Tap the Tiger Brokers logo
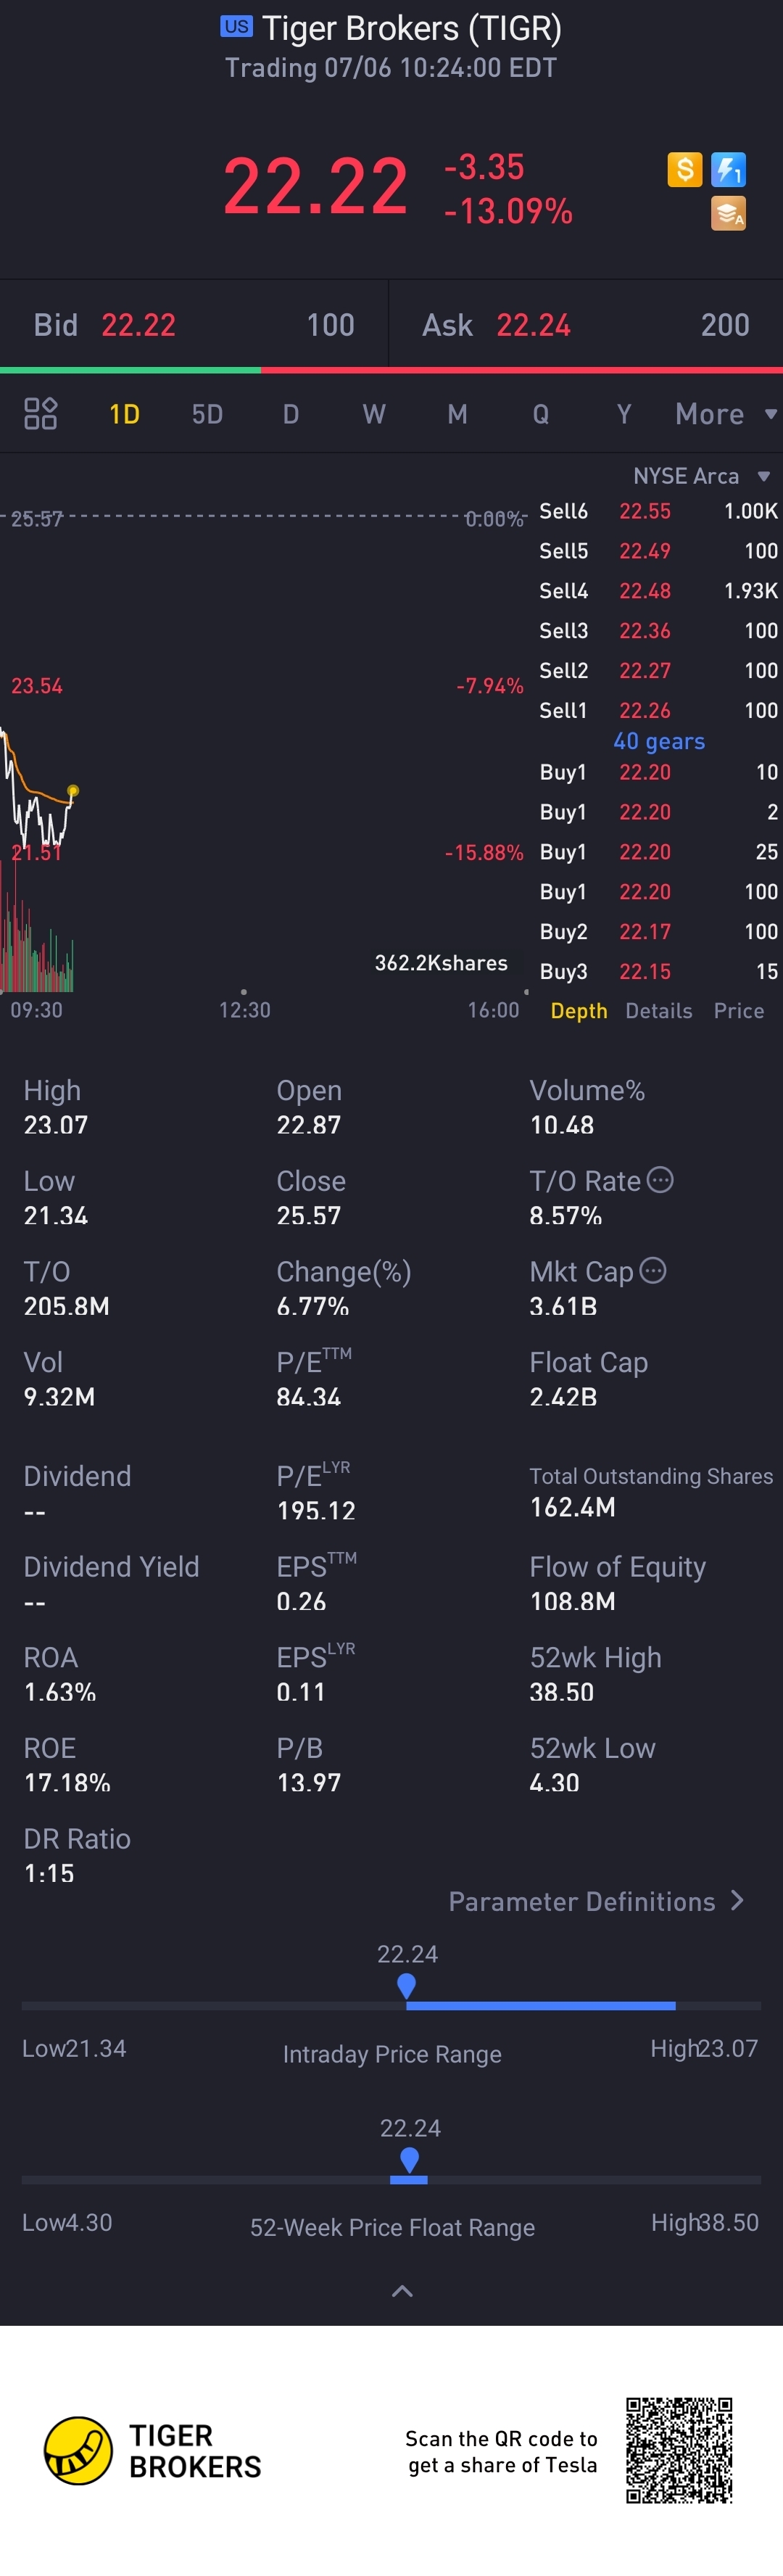The width and height of the screenshot is (783, 2576). click(x=78, y=2451)
